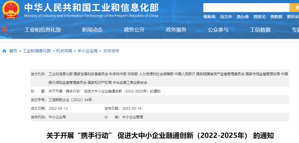
Task: Click the red swirl icon in navigation bar
Action: point(5,30)
